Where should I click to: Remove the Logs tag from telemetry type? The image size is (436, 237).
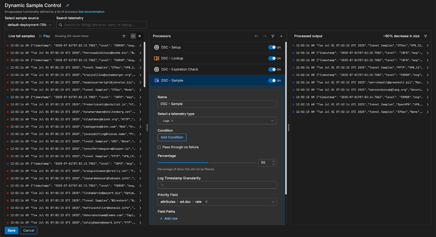(172, 121)
